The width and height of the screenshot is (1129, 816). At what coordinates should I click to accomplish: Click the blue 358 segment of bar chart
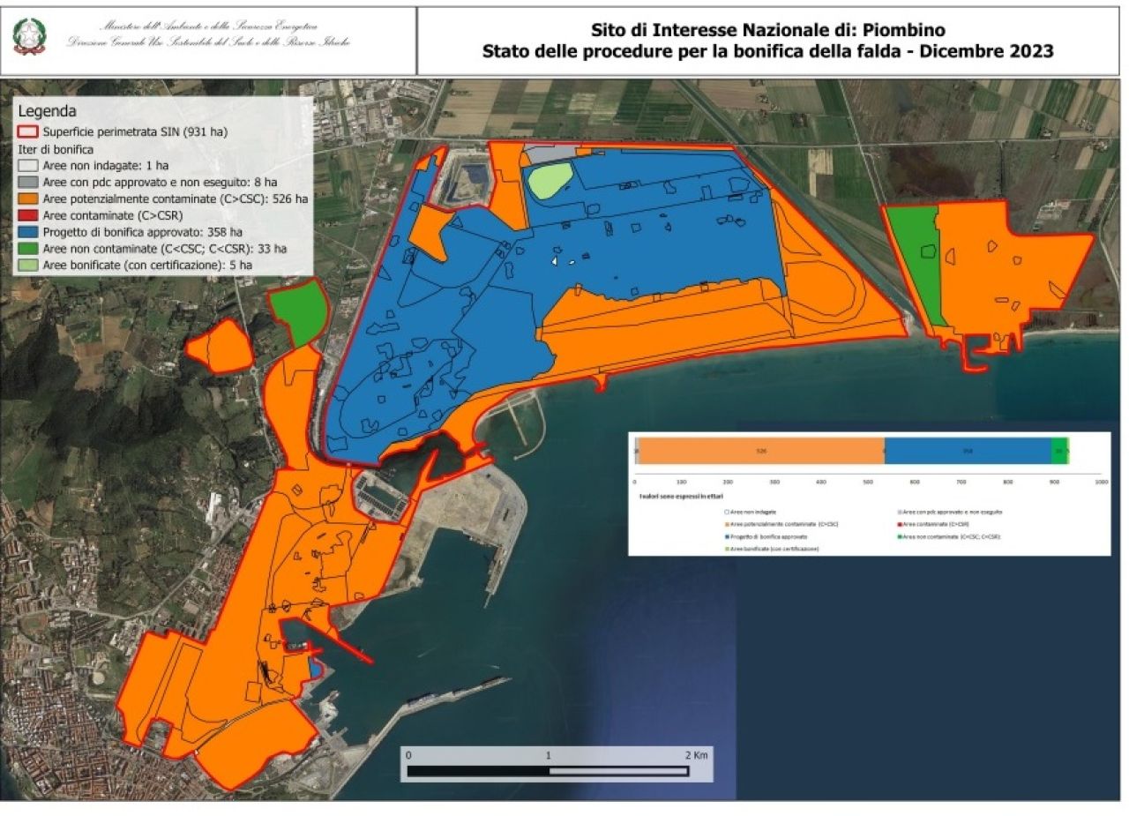tap(967, 450)
